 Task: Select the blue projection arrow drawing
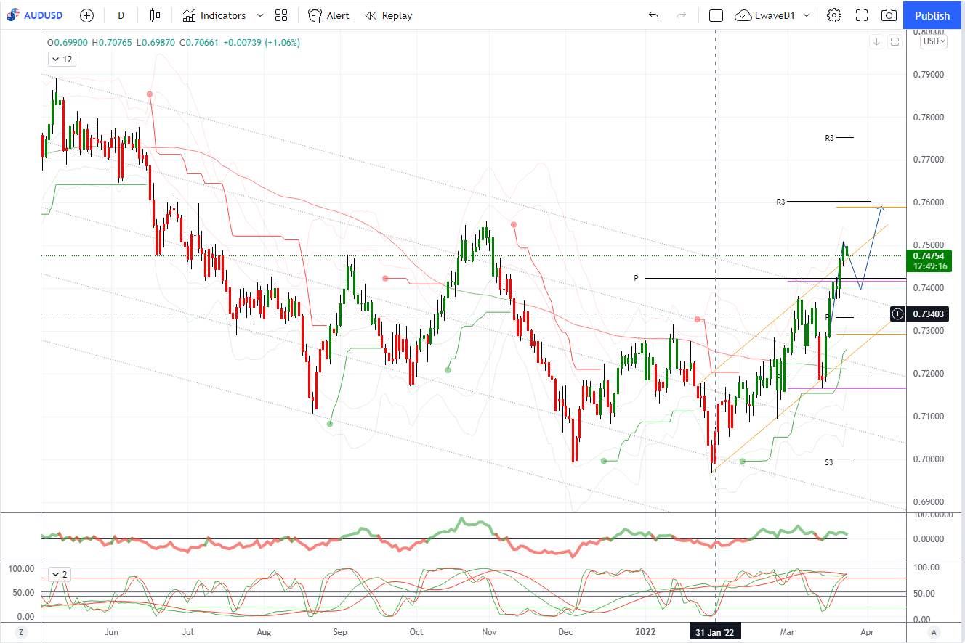coord(871,247)
